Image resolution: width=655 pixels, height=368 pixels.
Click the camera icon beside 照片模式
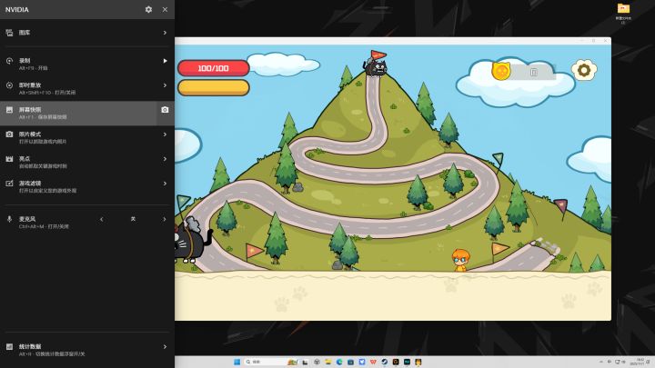(x=9, y=134)
